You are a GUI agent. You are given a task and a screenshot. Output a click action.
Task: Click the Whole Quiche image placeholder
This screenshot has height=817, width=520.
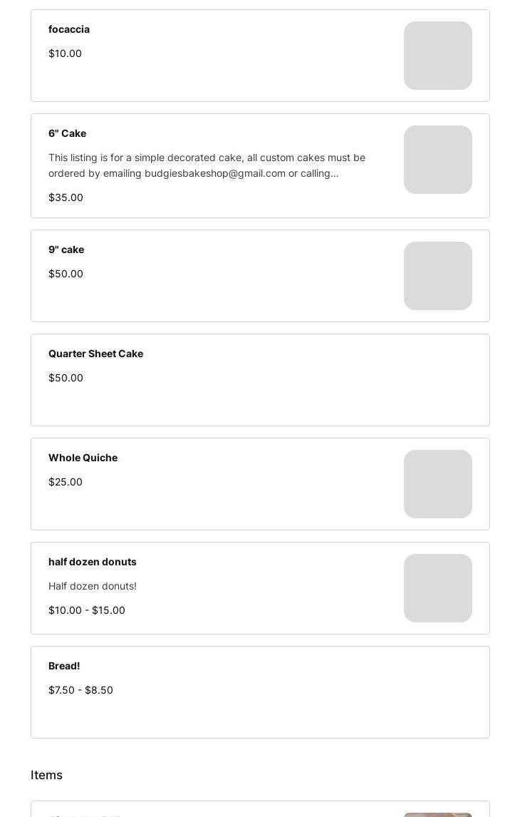pos(437,484)
